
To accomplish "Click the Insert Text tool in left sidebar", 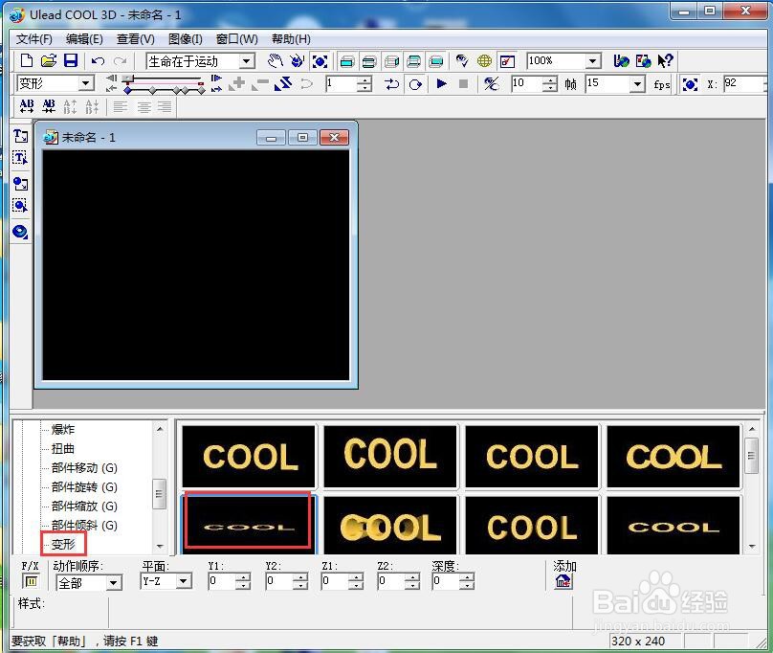I will pyautogui.click(x=20, y=136).
